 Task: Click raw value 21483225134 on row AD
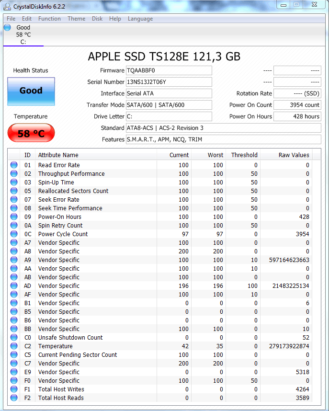pos(291,285)
